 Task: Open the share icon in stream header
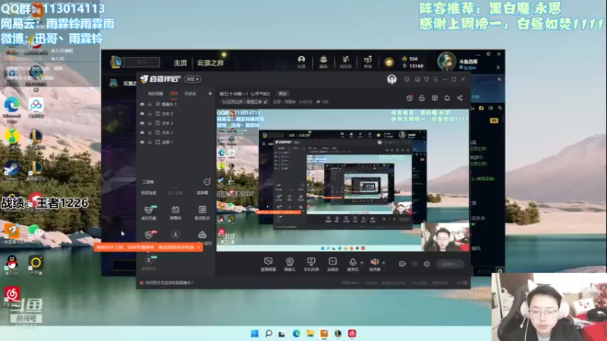[460, 99]
